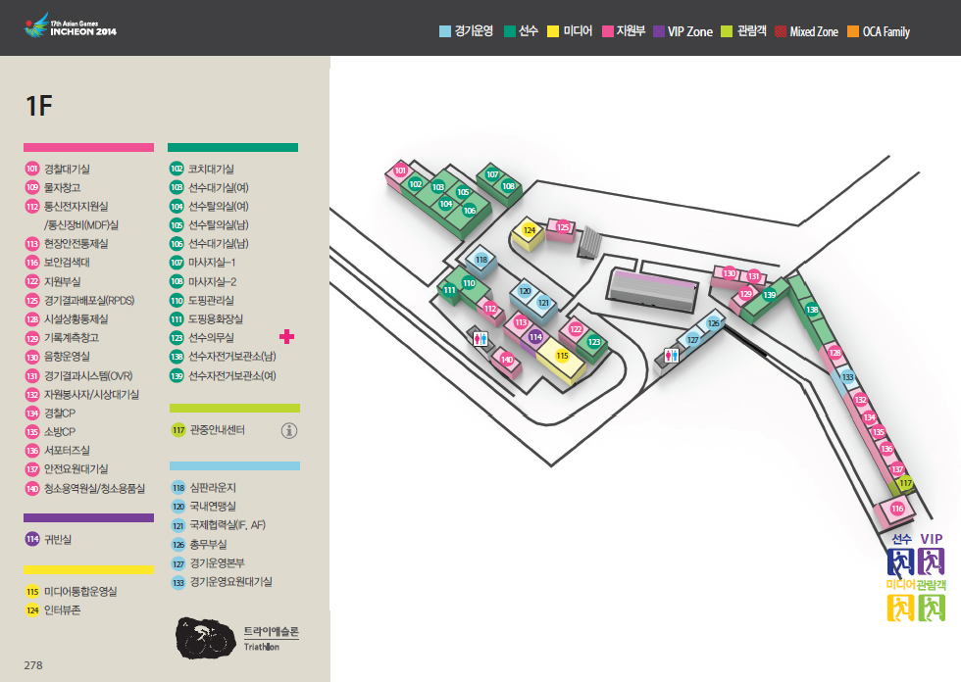Screen dimensions: 961x682
Task: Select the room 138 marker on the map
Action: point(812,310)
